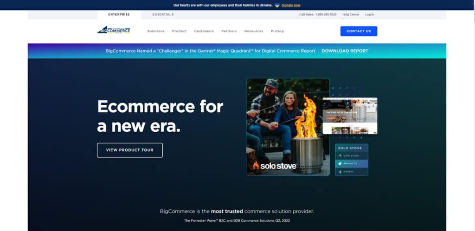Click the Ukraine heart icon in top banner

click(x=277, y=5)
